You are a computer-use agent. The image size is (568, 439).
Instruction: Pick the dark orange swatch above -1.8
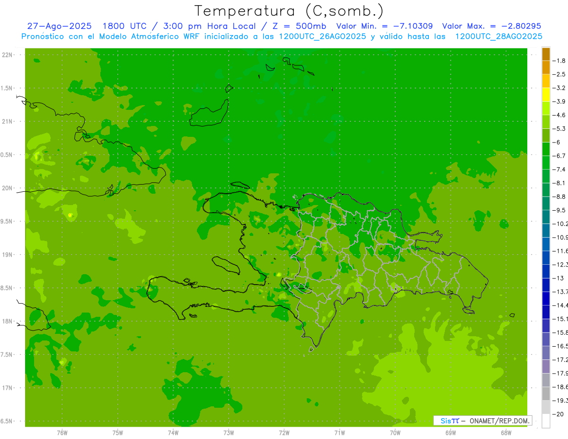tap(546, 54)
